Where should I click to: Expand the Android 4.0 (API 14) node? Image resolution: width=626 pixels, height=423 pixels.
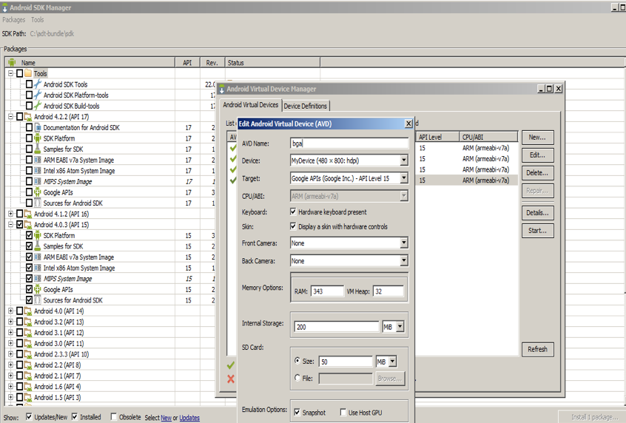(11, 311)
